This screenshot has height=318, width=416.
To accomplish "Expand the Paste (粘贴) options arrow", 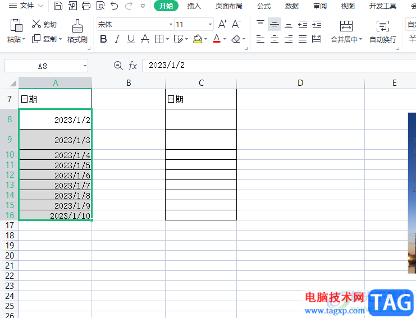I will 24,39.
